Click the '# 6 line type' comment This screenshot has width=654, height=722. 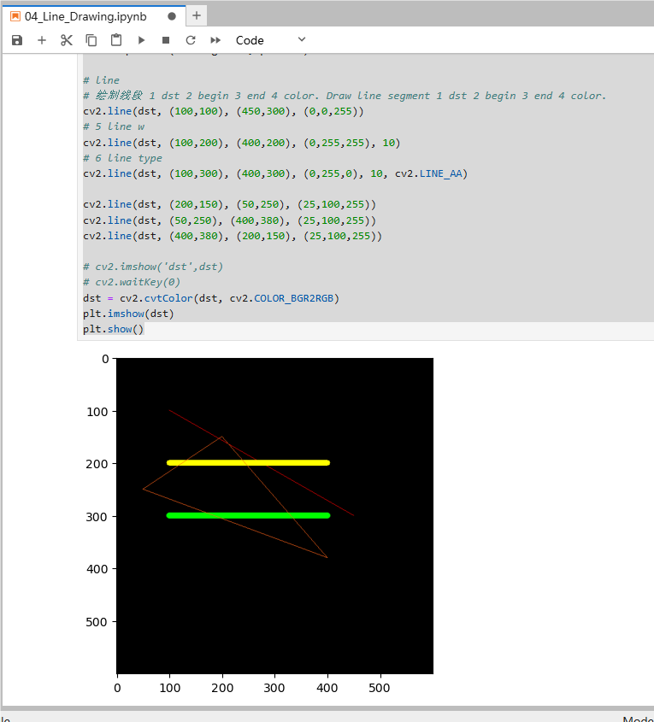(x=122, y=158)
